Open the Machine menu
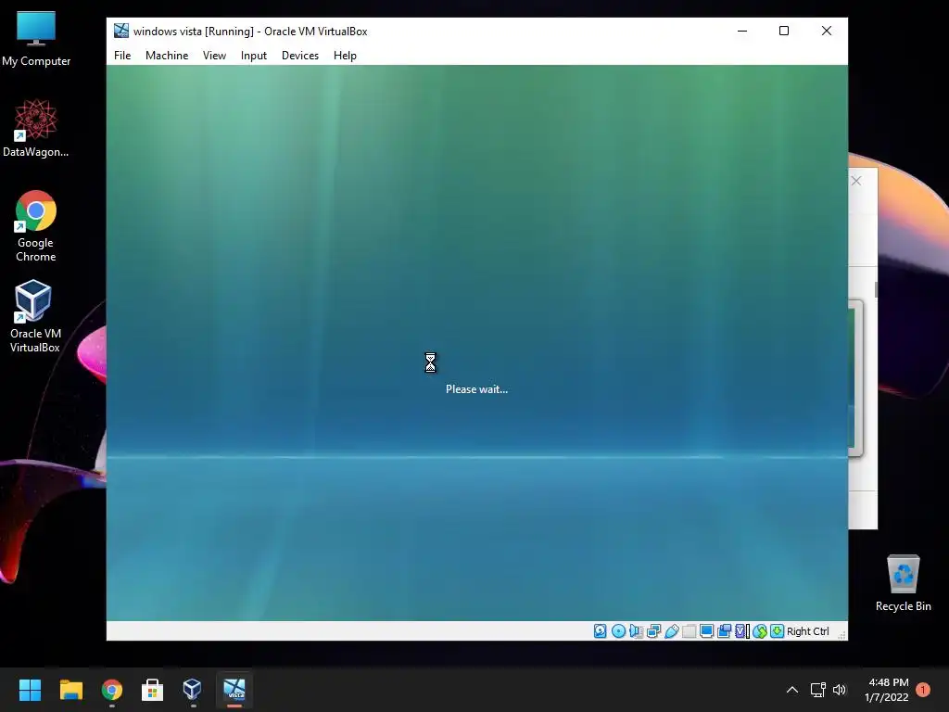 click(x=167, y=56)
